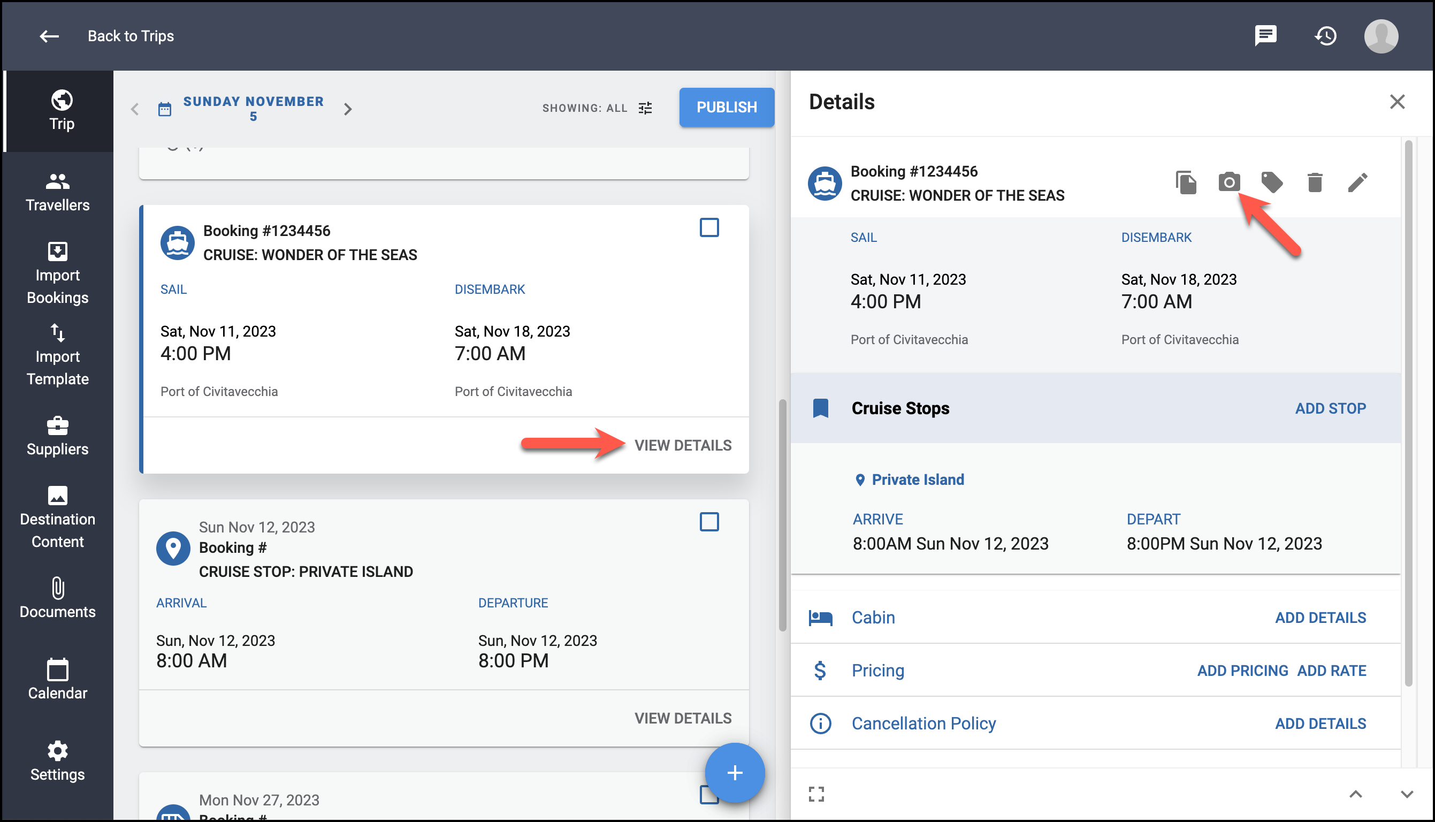This screenshot has width=1435, height=822.
Task: Click the Details panel vertical scrollbar
Action: point(1408,413)
